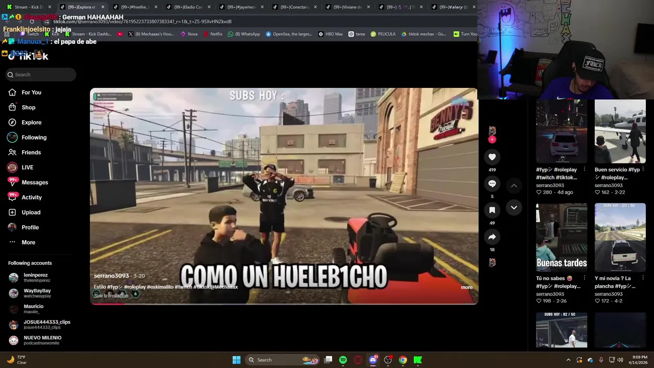Expand video caption with 'more'
654x368 pixels.
(466, 287)
